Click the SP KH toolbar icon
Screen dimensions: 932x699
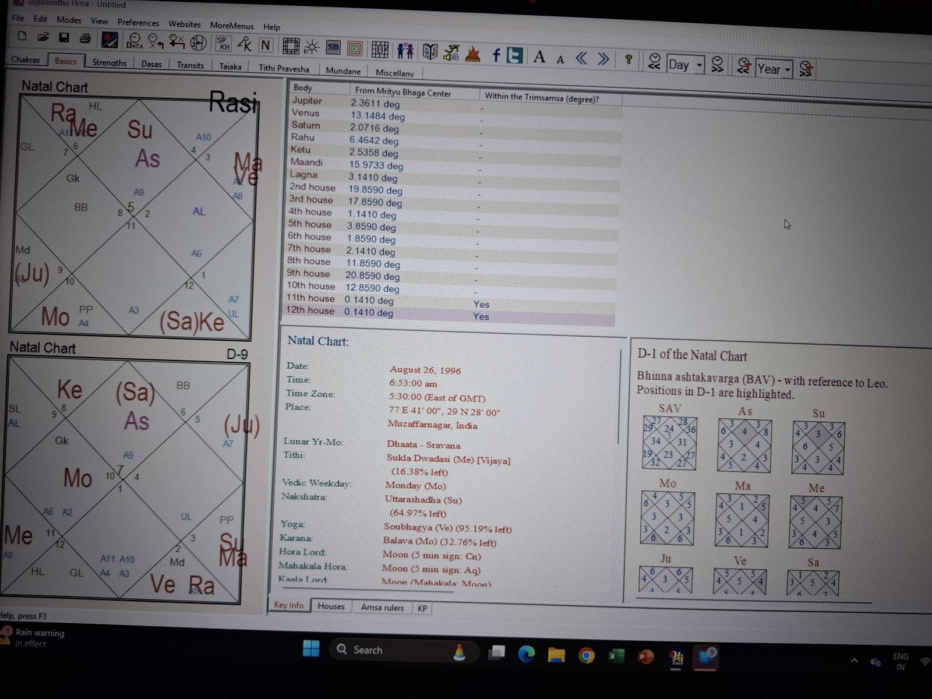click(x=223, y=44)
